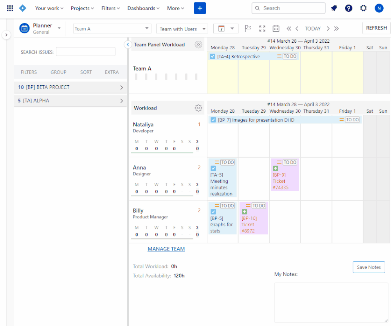
Task: Click the REFRESH button
Action: [x=376, y=28]
